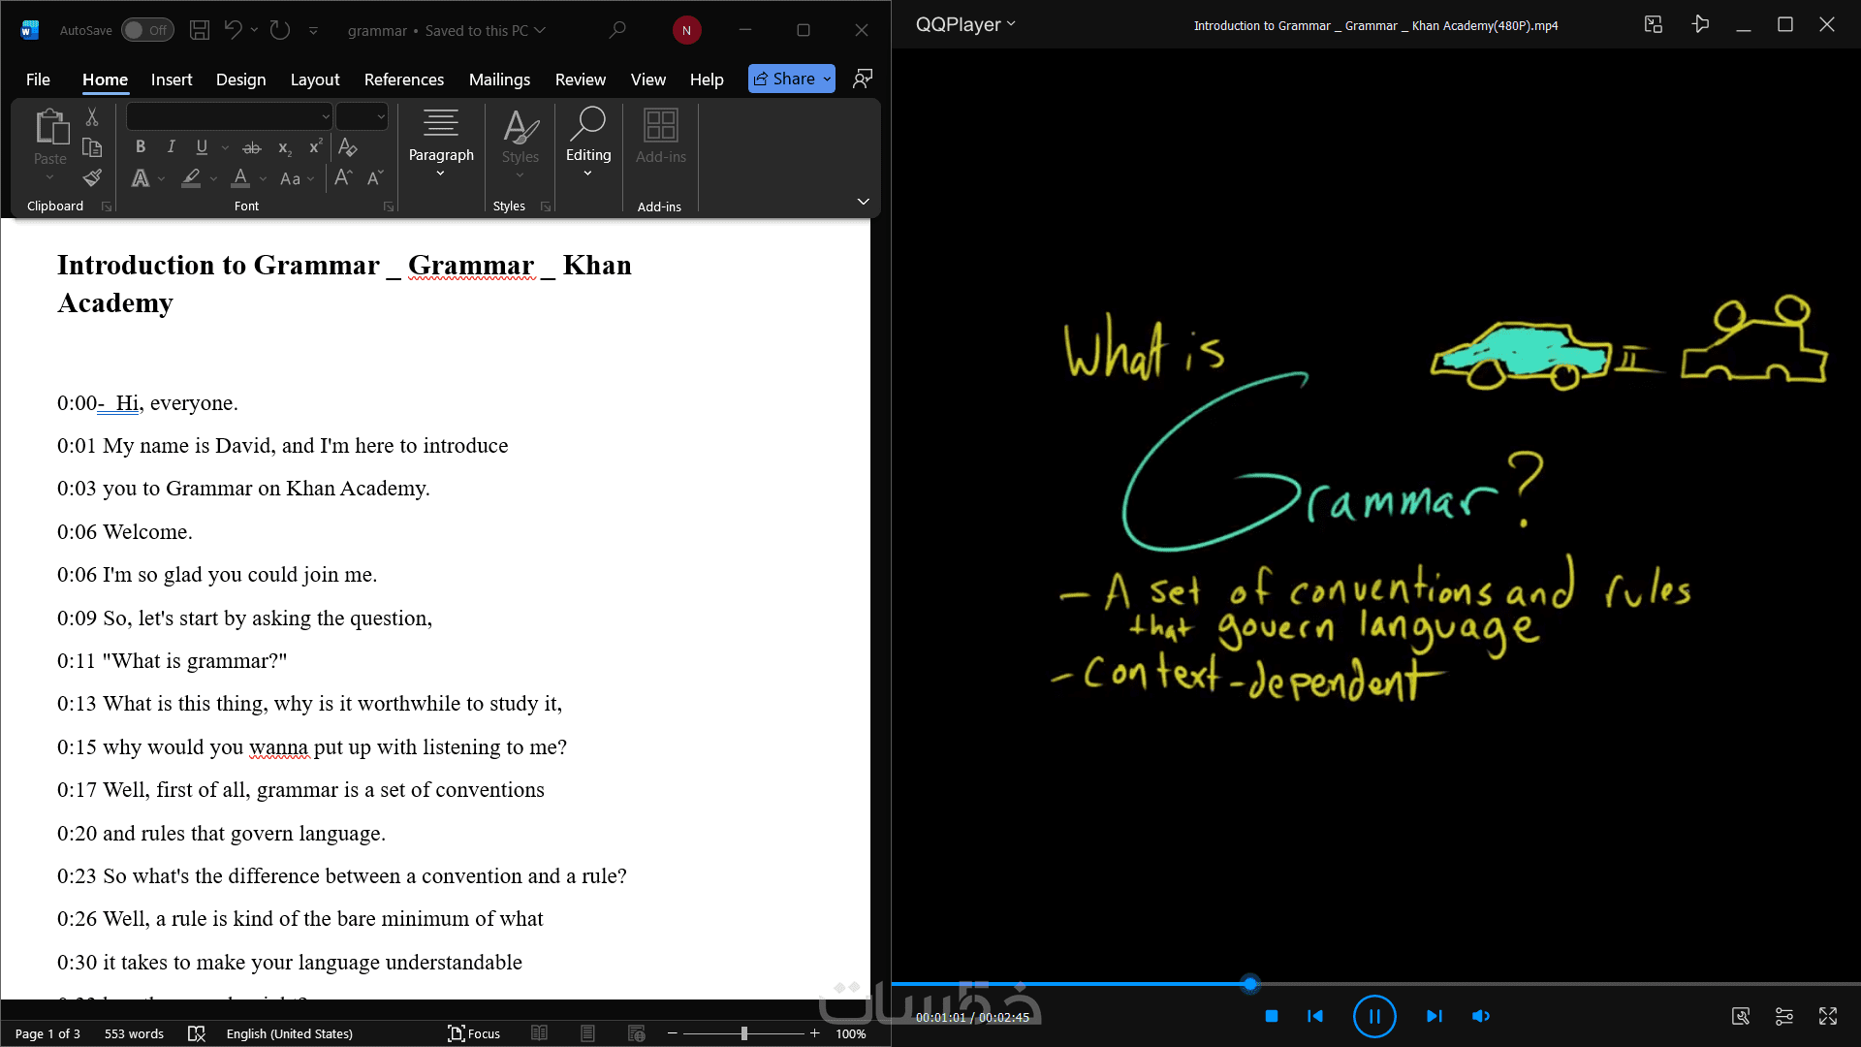Switch to the Design tab
The image size is (1861, 1047).
(x=240, y=79)
